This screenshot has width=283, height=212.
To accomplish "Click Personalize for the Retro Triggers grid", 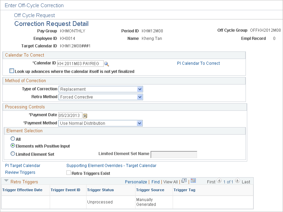I will [x=136, y=182].
